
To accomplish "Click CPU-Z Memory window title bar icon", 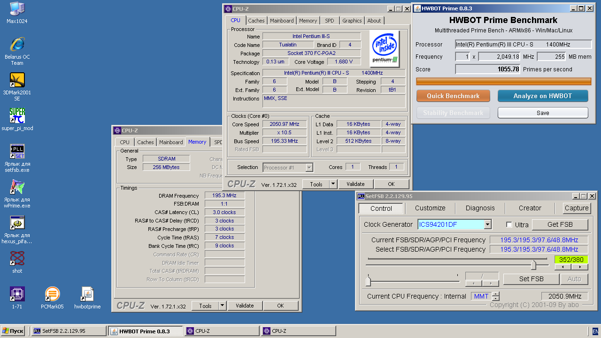I will pos(117,131).
